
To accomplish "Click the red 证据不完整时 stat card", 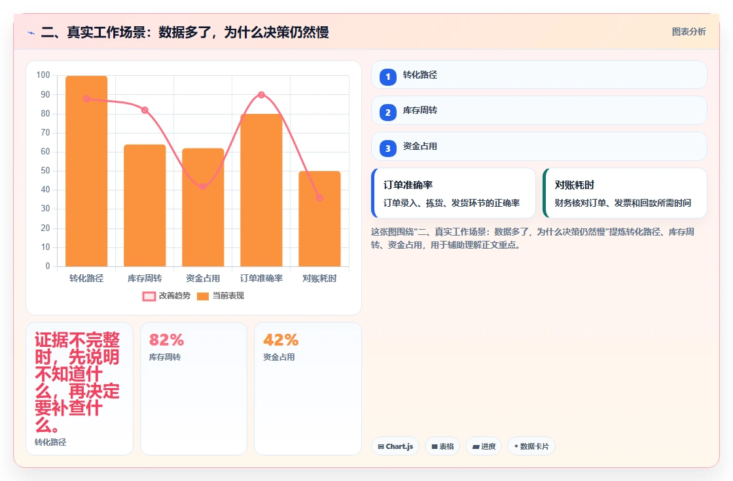I will (x=79, y=389).
